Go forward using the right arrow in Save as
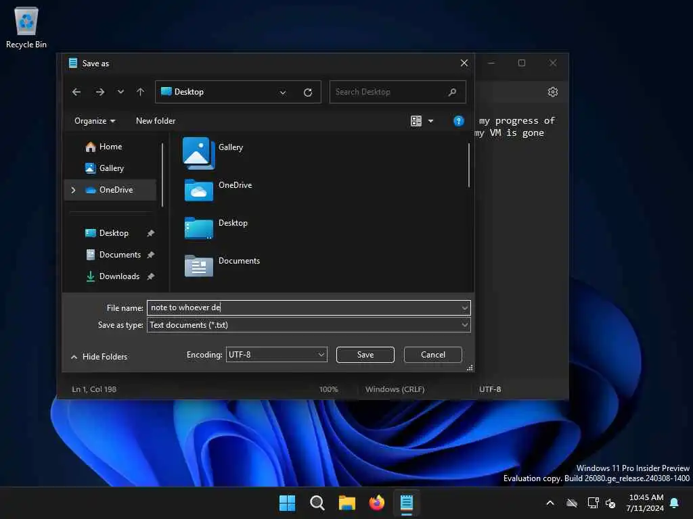The height and width of the screenshot is (519, 693). pyautogui.click(x=100, y=92)
